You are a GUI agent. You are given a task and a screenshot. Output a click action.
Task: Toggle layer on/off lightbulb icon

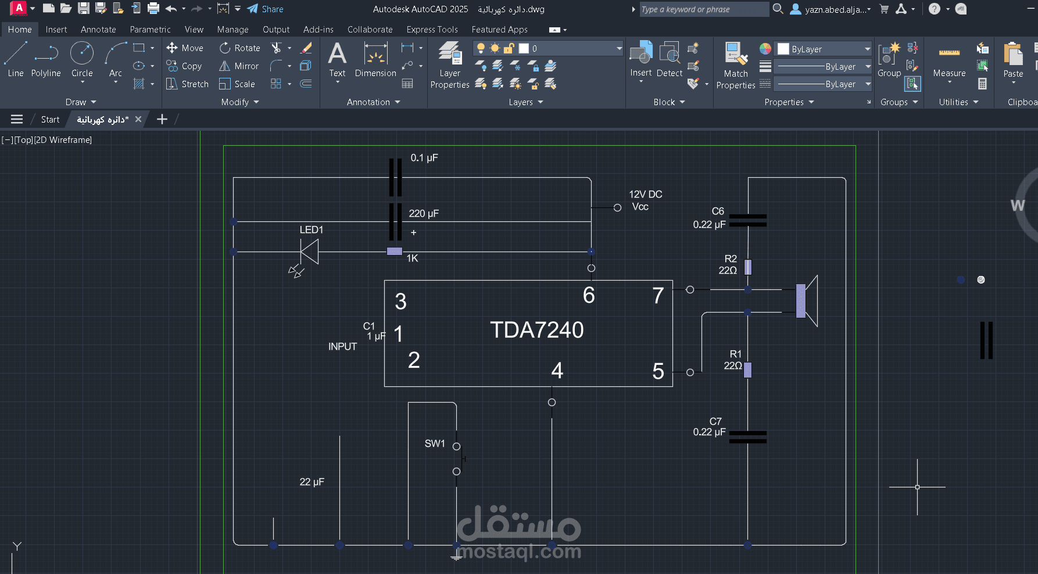click(x=481, y=48)
